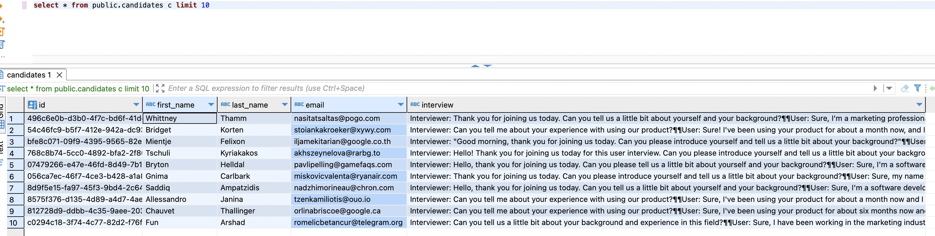The image size is (935, 236).
Task: Close the candidates 1 result tab
Action: click(59, 75)
